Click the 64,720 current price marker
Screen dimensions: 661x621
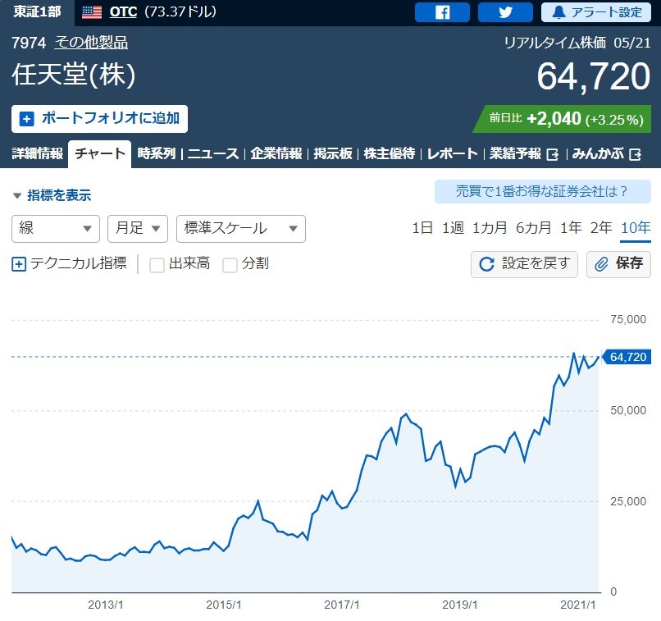(x=627, y=357)
